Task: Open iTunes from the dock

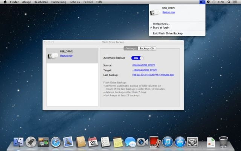Action: point(168,142)
